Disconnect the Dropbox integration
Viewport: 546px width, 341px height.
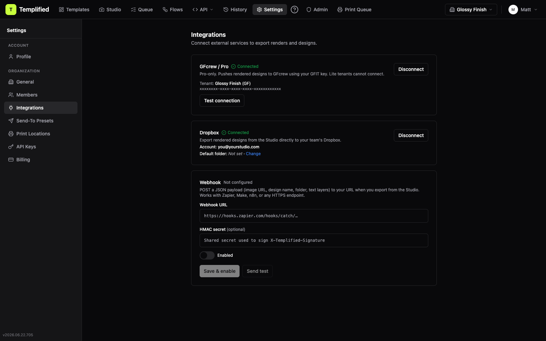tap(411, 135)
